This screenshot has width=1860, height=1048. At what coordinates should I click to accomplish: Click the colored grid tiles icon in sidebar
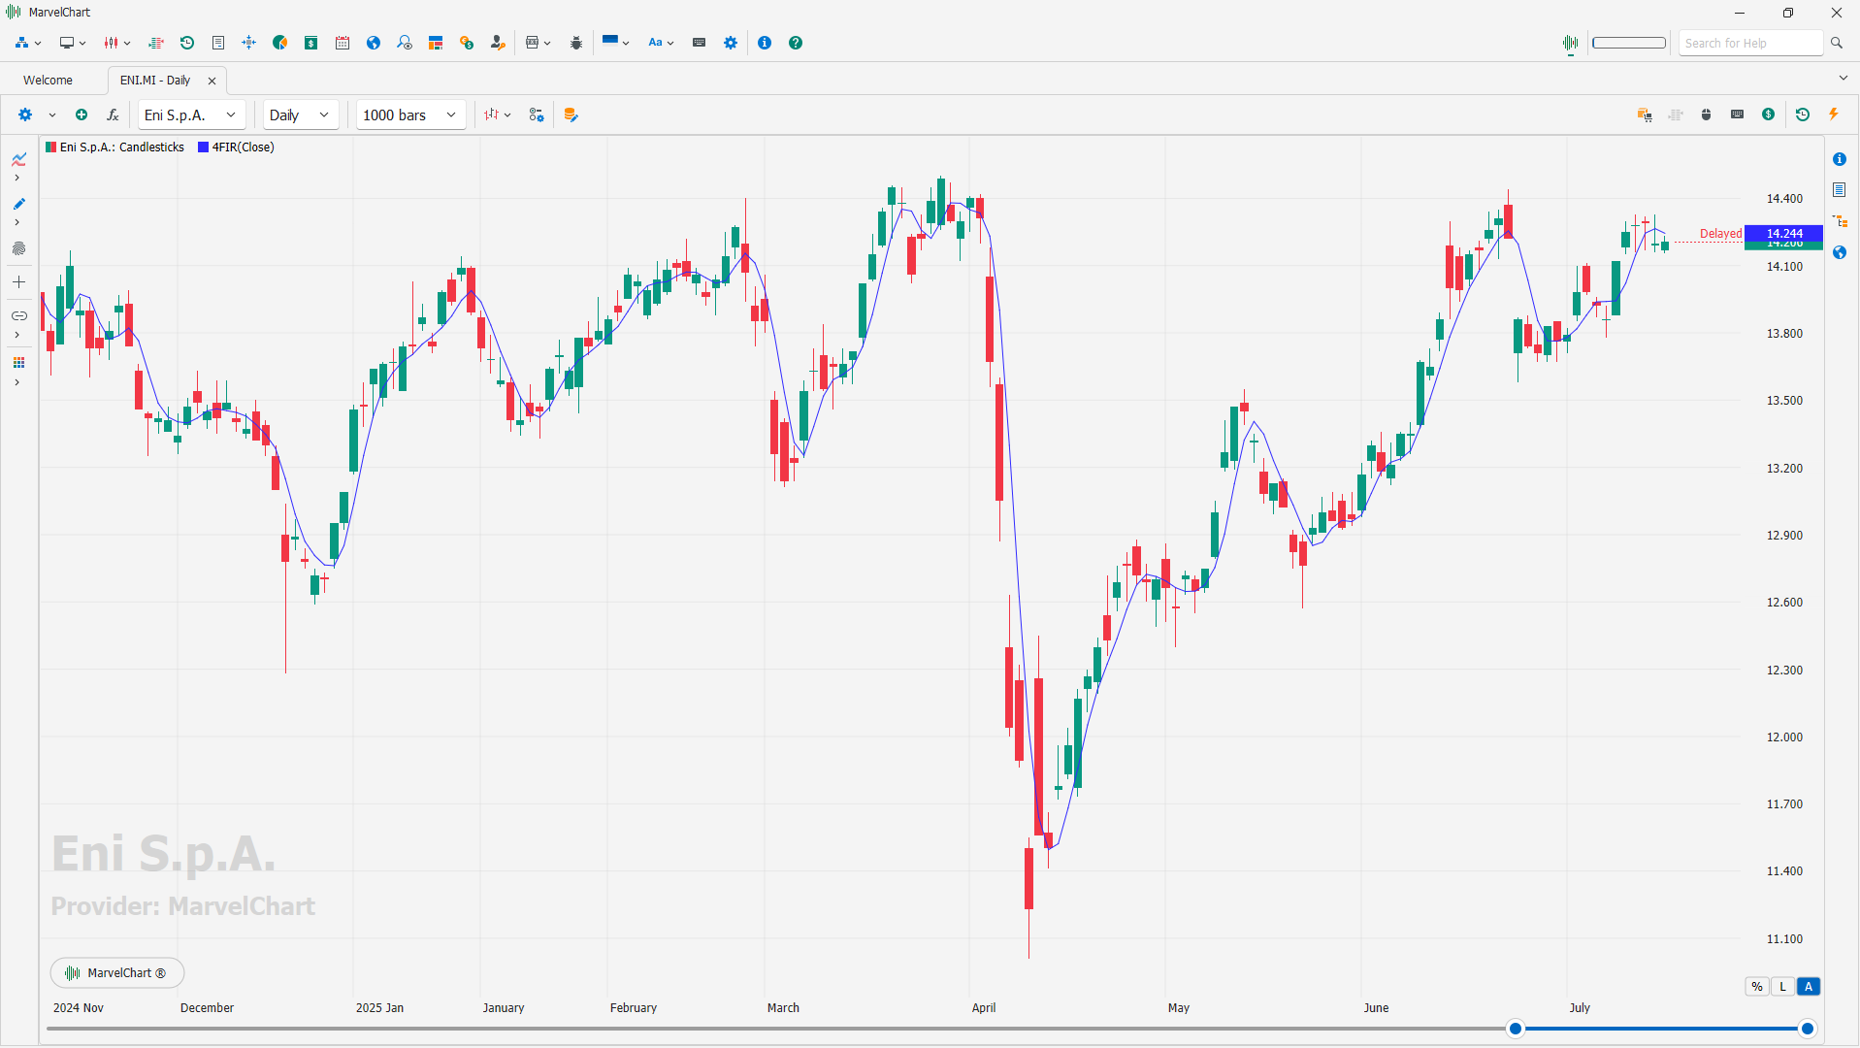[x=18, y=363]
